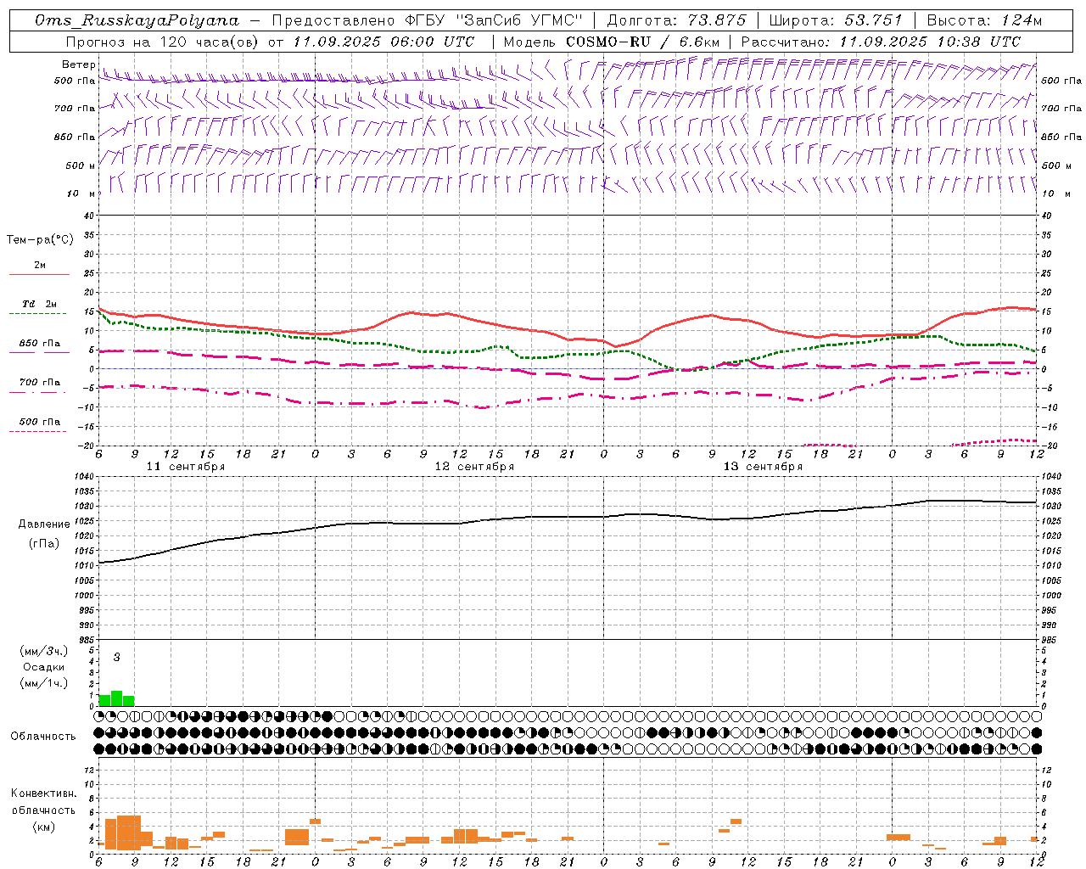
Task: Click the (мм/1ч.) precipitation unit label
Action: coord(44,683)
